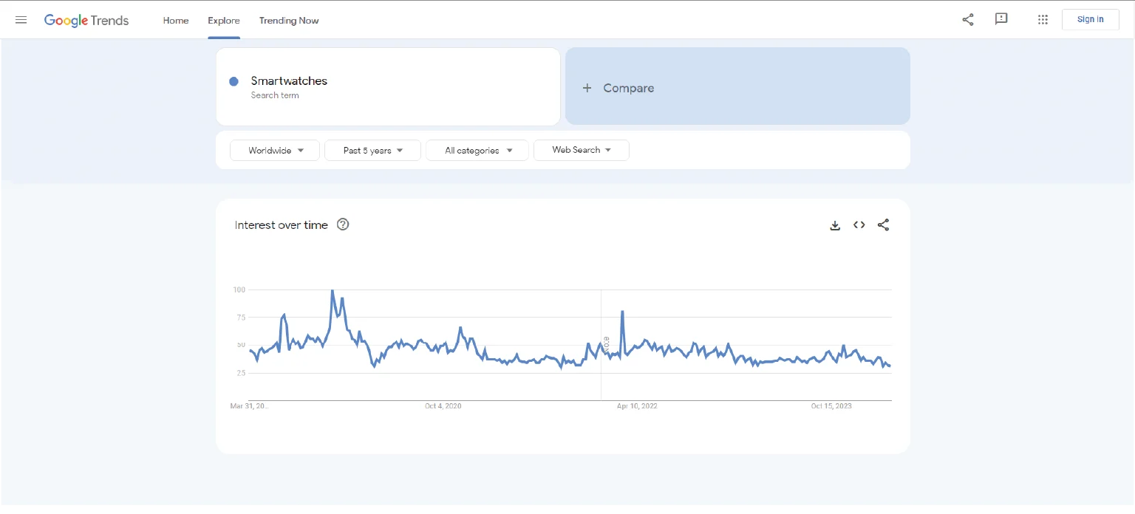Click the header share icon

pos(967,20)
